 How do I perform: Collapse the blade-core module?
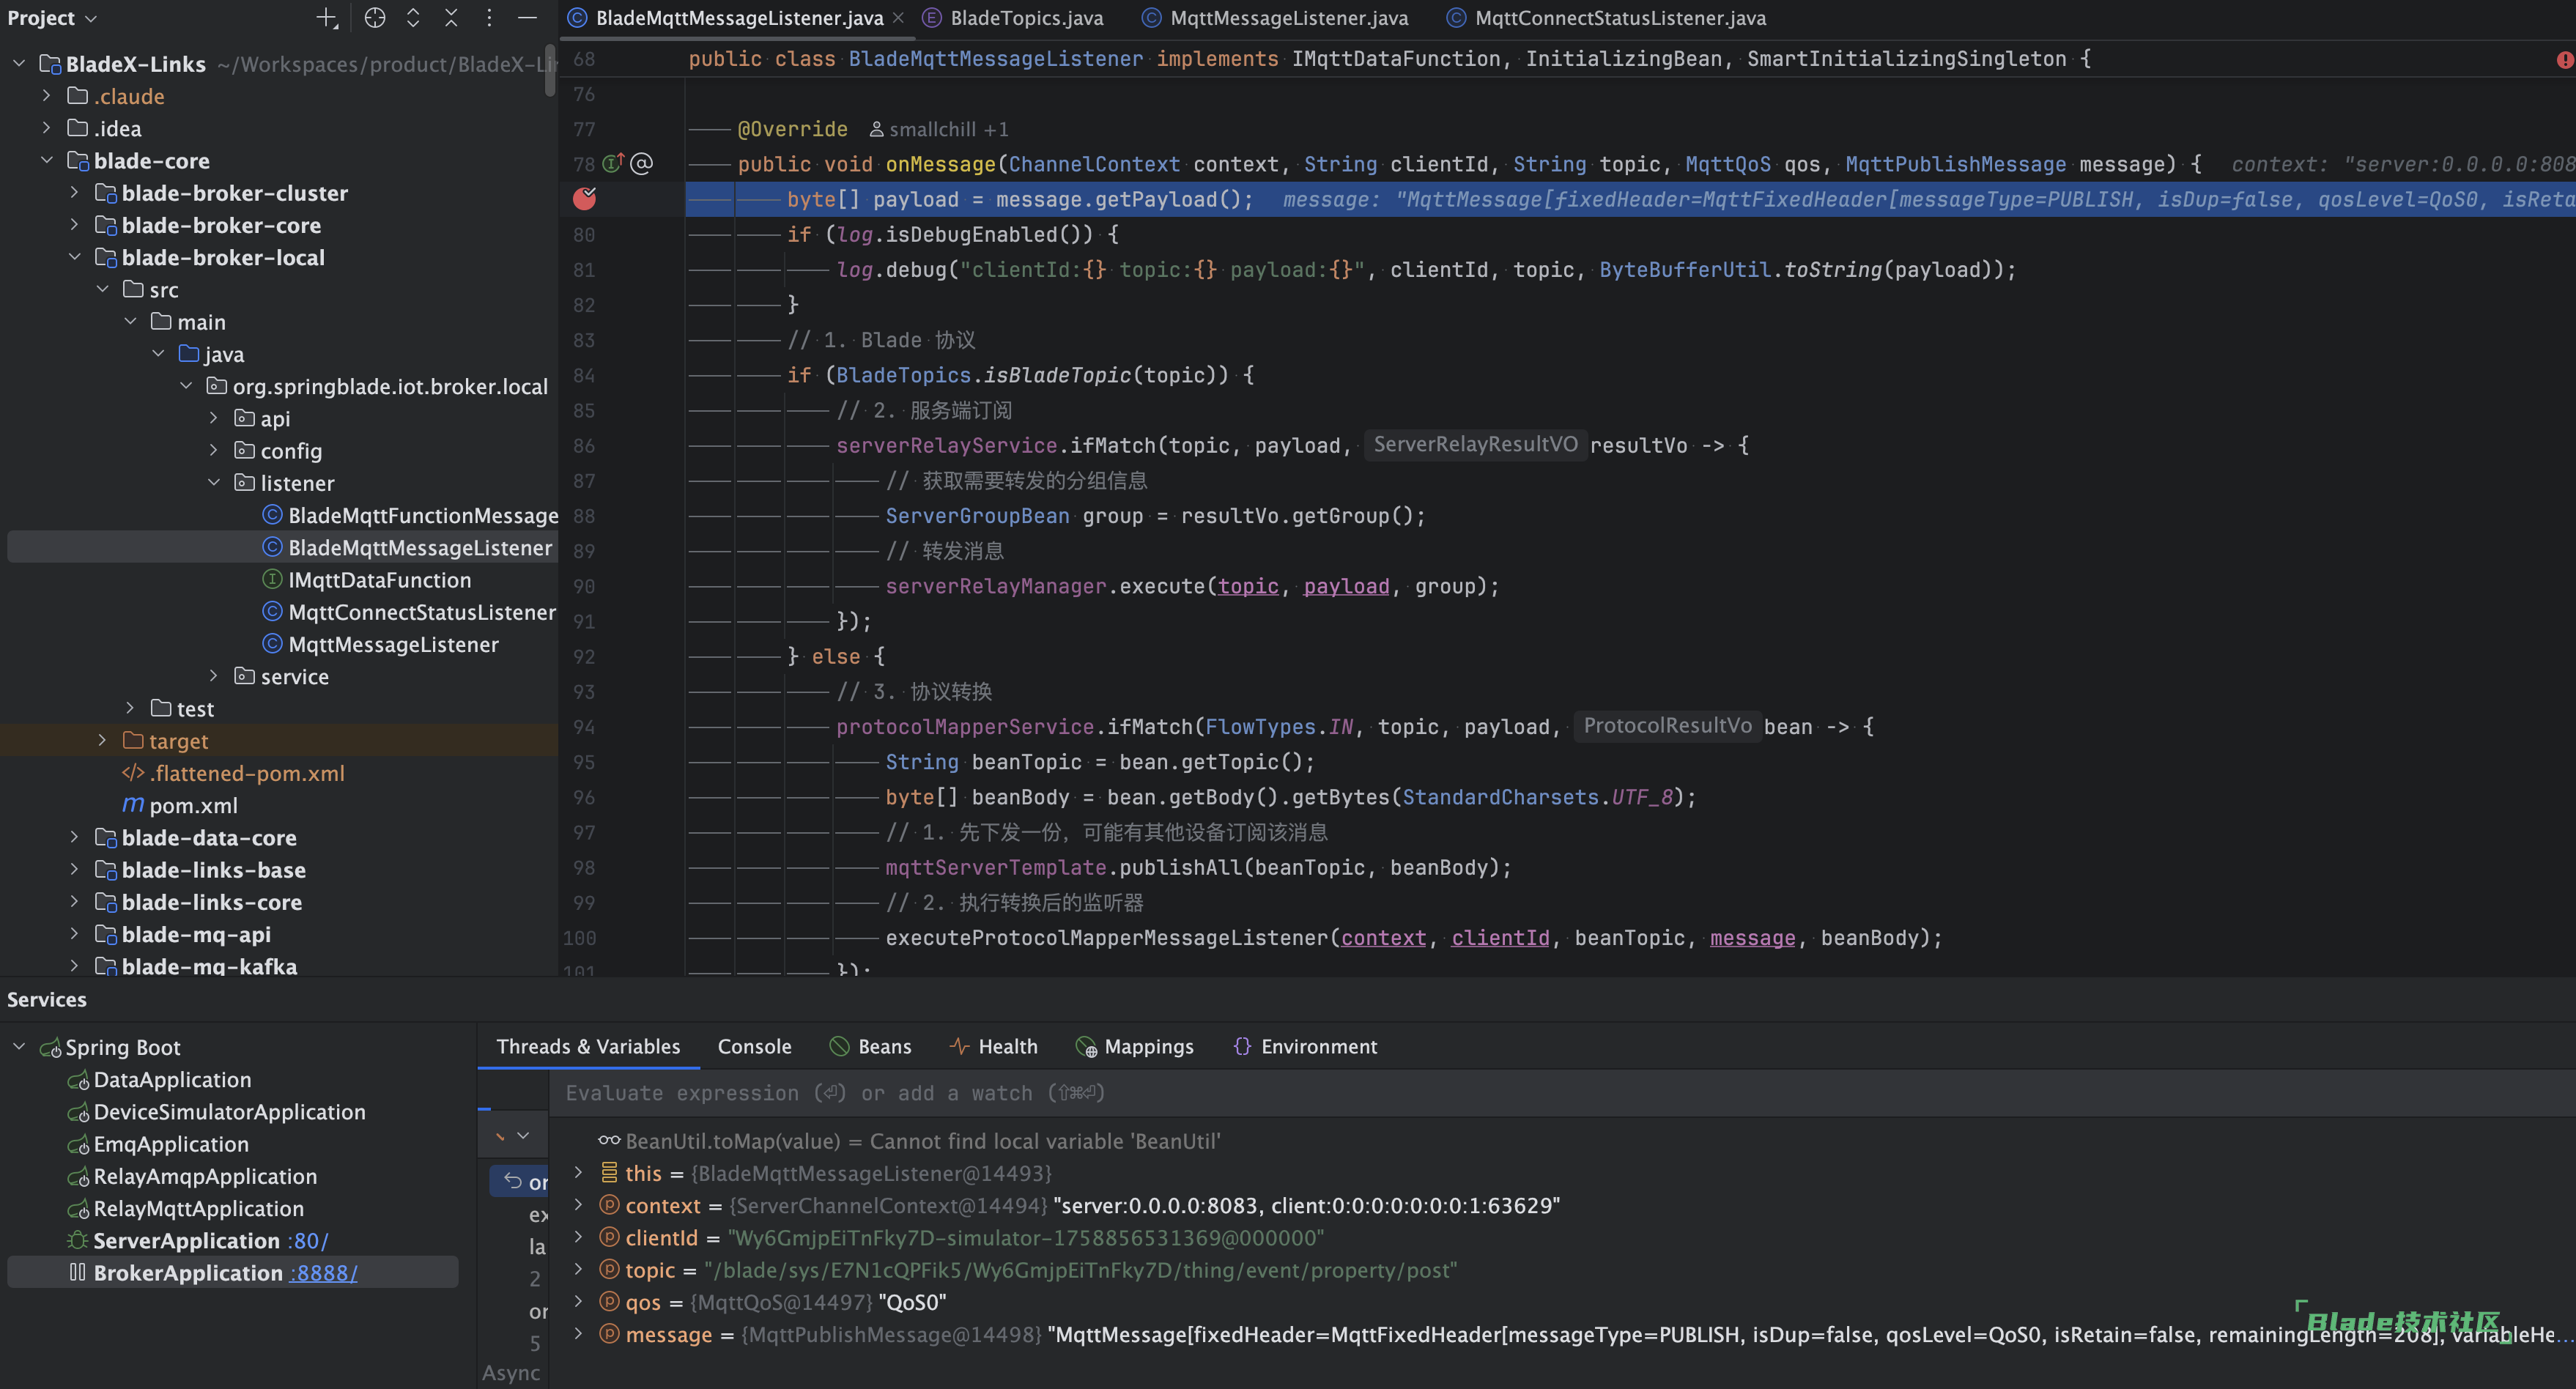(47, 160)
